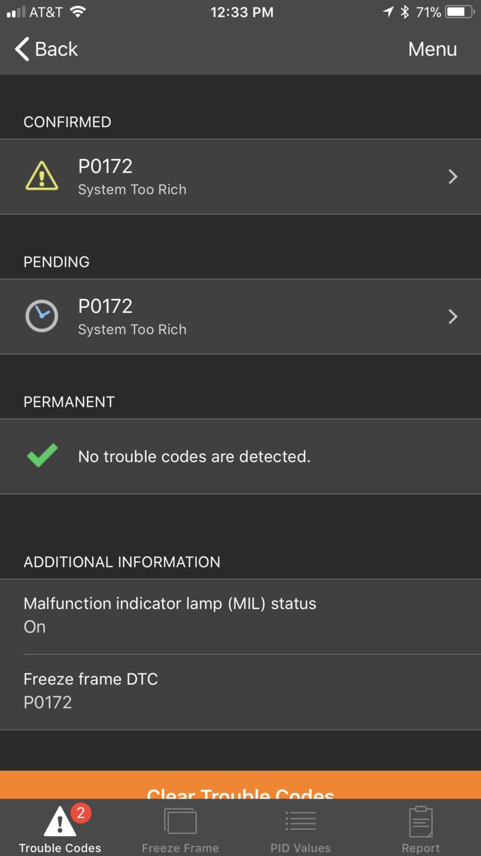The image size is (481, 856).
Task: Open the PID Values list icon
Action: coord(301,821)
